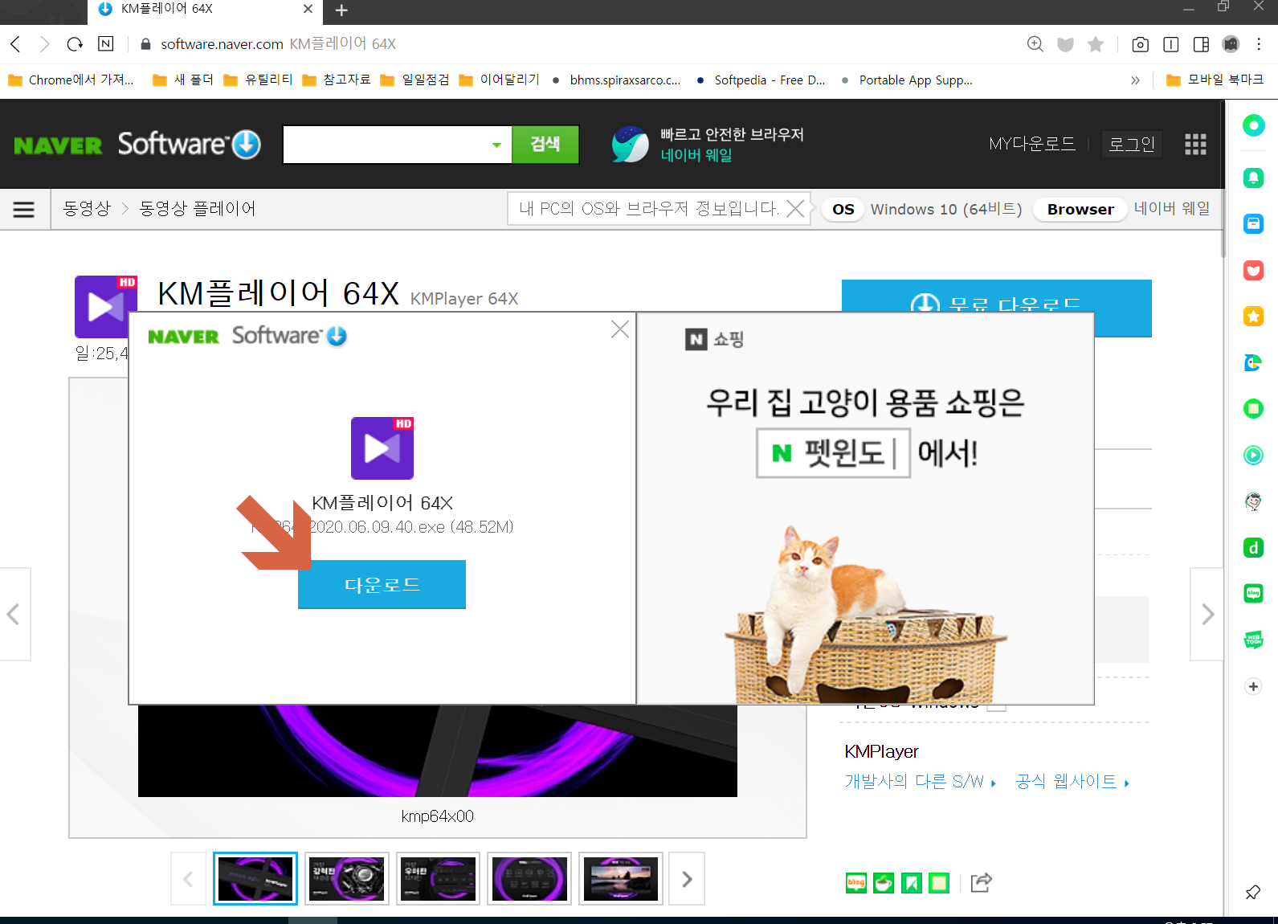Viewport: 1278px width, 924px height.
Task: Go to 동영상 breadcrumb category
Action: click(87, 209)
